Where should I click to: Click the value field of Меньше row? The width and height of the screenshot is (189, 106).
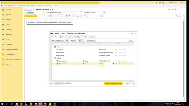pyautogui.click(x=105, y=64)
